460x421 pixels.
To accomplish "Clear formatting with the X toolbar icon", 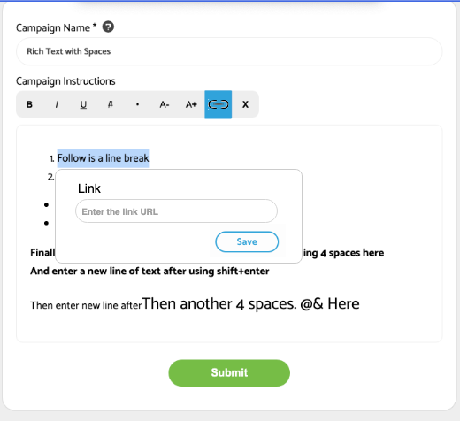I will (x=245, y=104).
